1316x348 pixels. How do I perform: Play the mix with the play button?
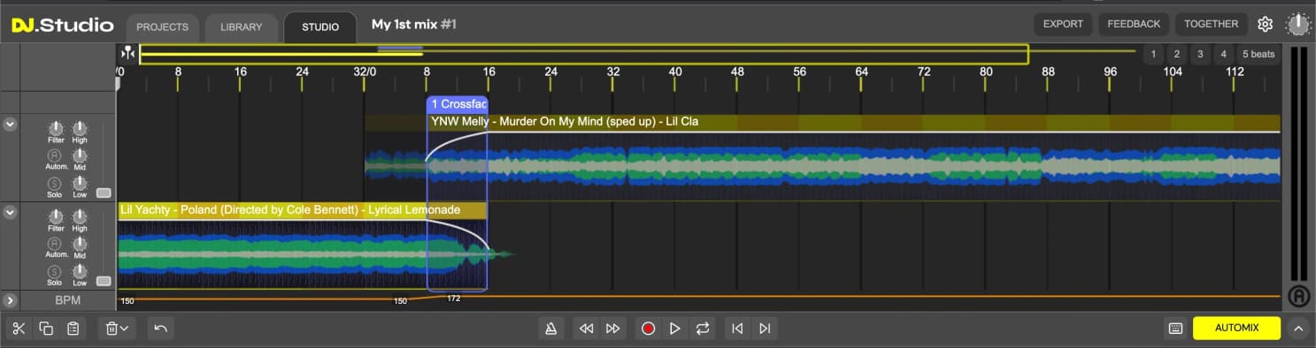click(x=674, y=329)
